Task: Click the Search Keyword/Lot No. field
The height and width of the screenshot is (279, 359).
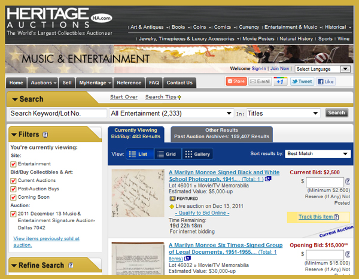Action: pyautogui.click(x=58, y=113)
